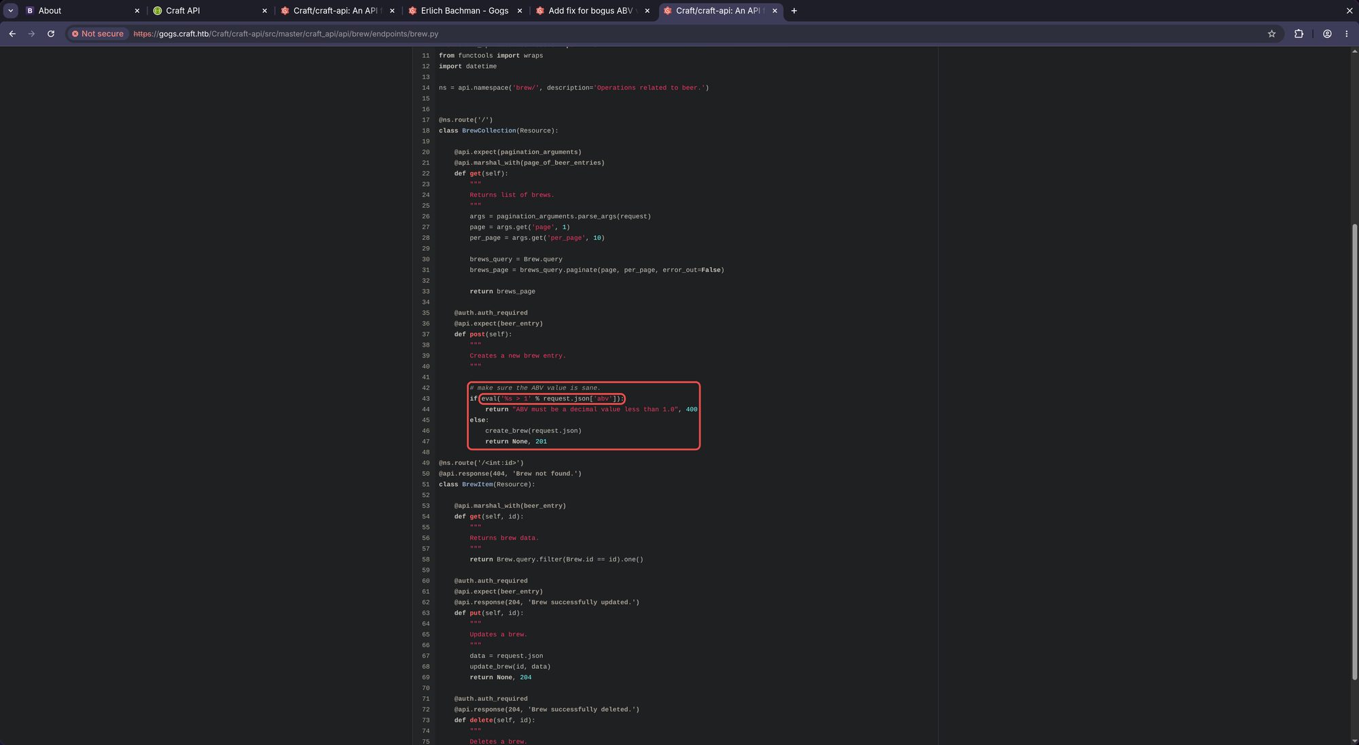Image resolution: width=1359 pixels, height=745 pixels.
Task: Click 'brews_query = Brew.query' line
Action: click(516, 260)
